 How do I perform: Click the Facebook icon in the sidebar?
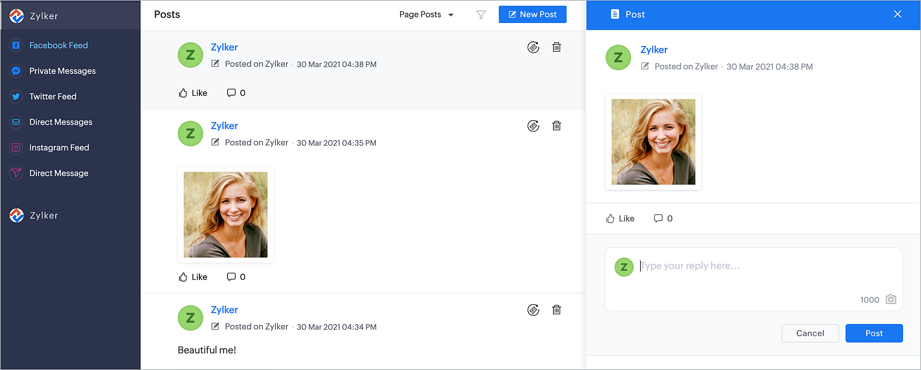pos(16,45)
